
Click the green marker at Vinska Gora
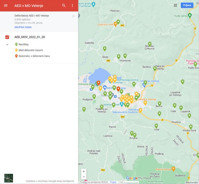(191, 127)
